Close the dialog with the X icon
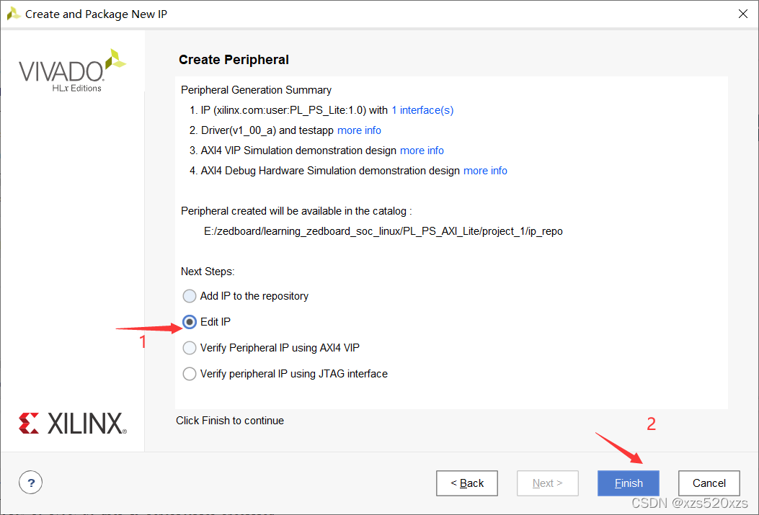 pos(743,14)
